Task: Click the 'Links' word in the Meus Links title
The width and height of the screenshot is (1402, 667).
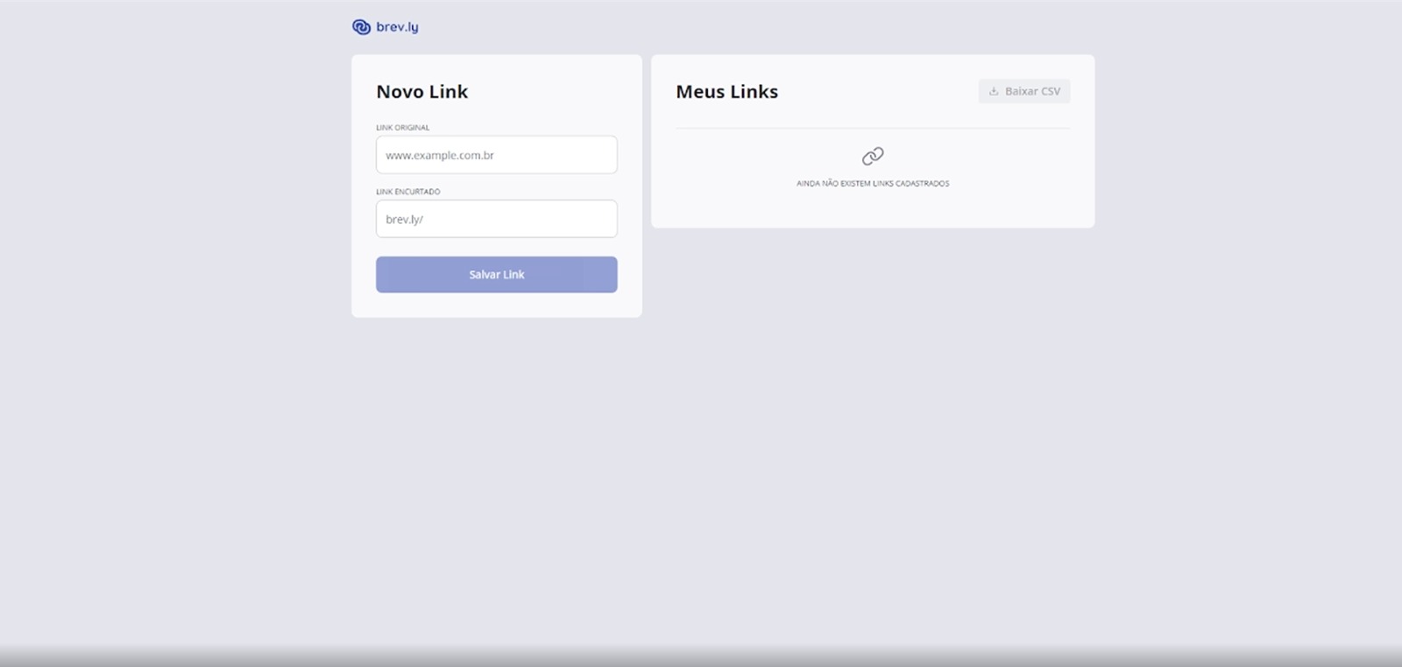Action: 754,92
